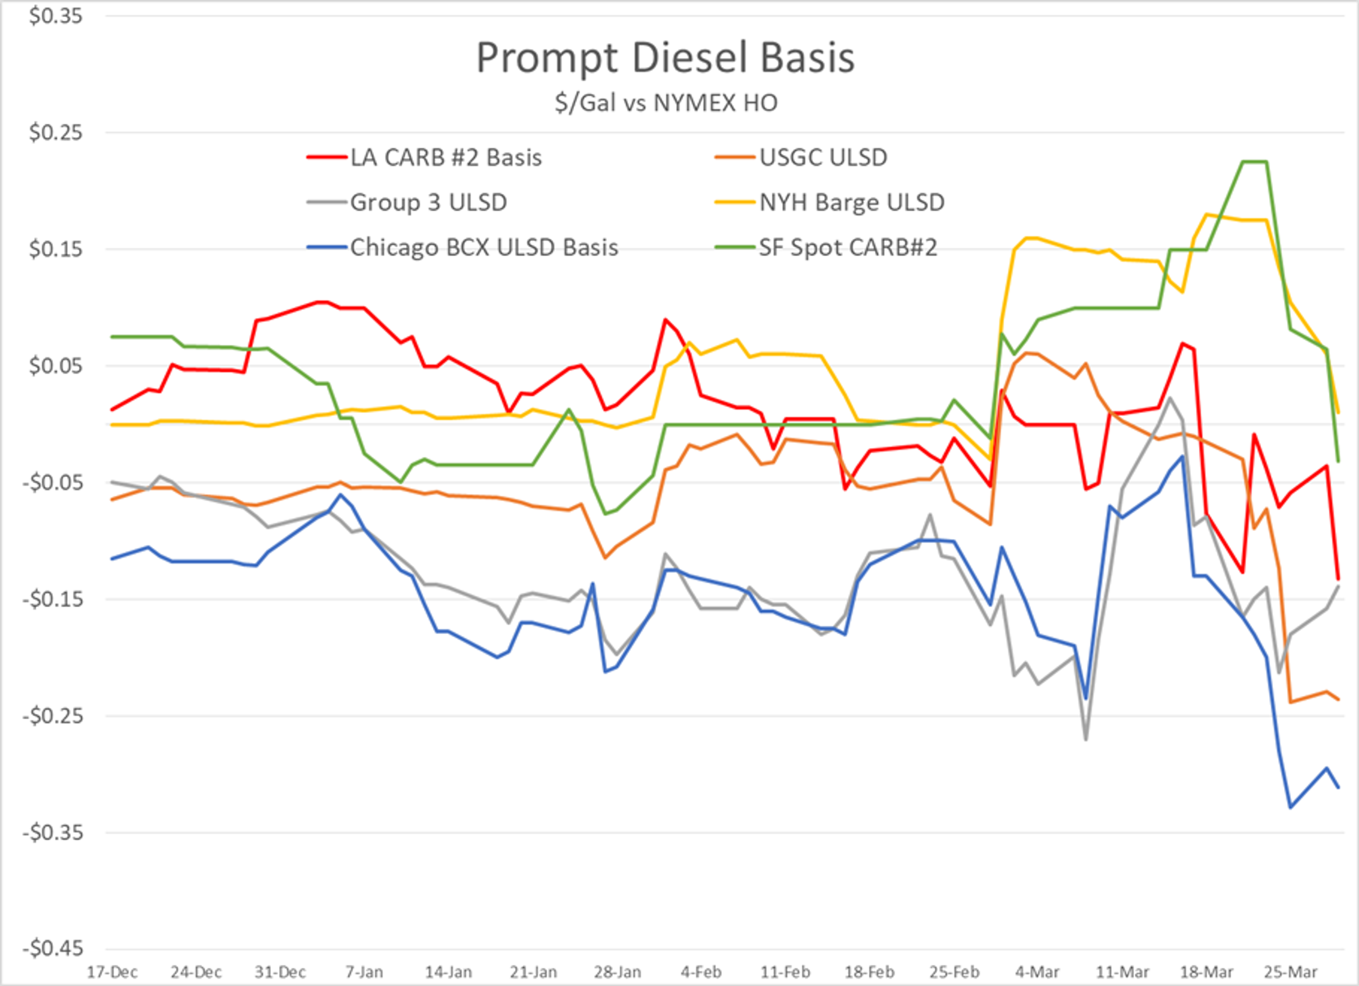Click the '28-Jan' x-axis date label
The image size is (1359, 986).
tap(617, 971)
